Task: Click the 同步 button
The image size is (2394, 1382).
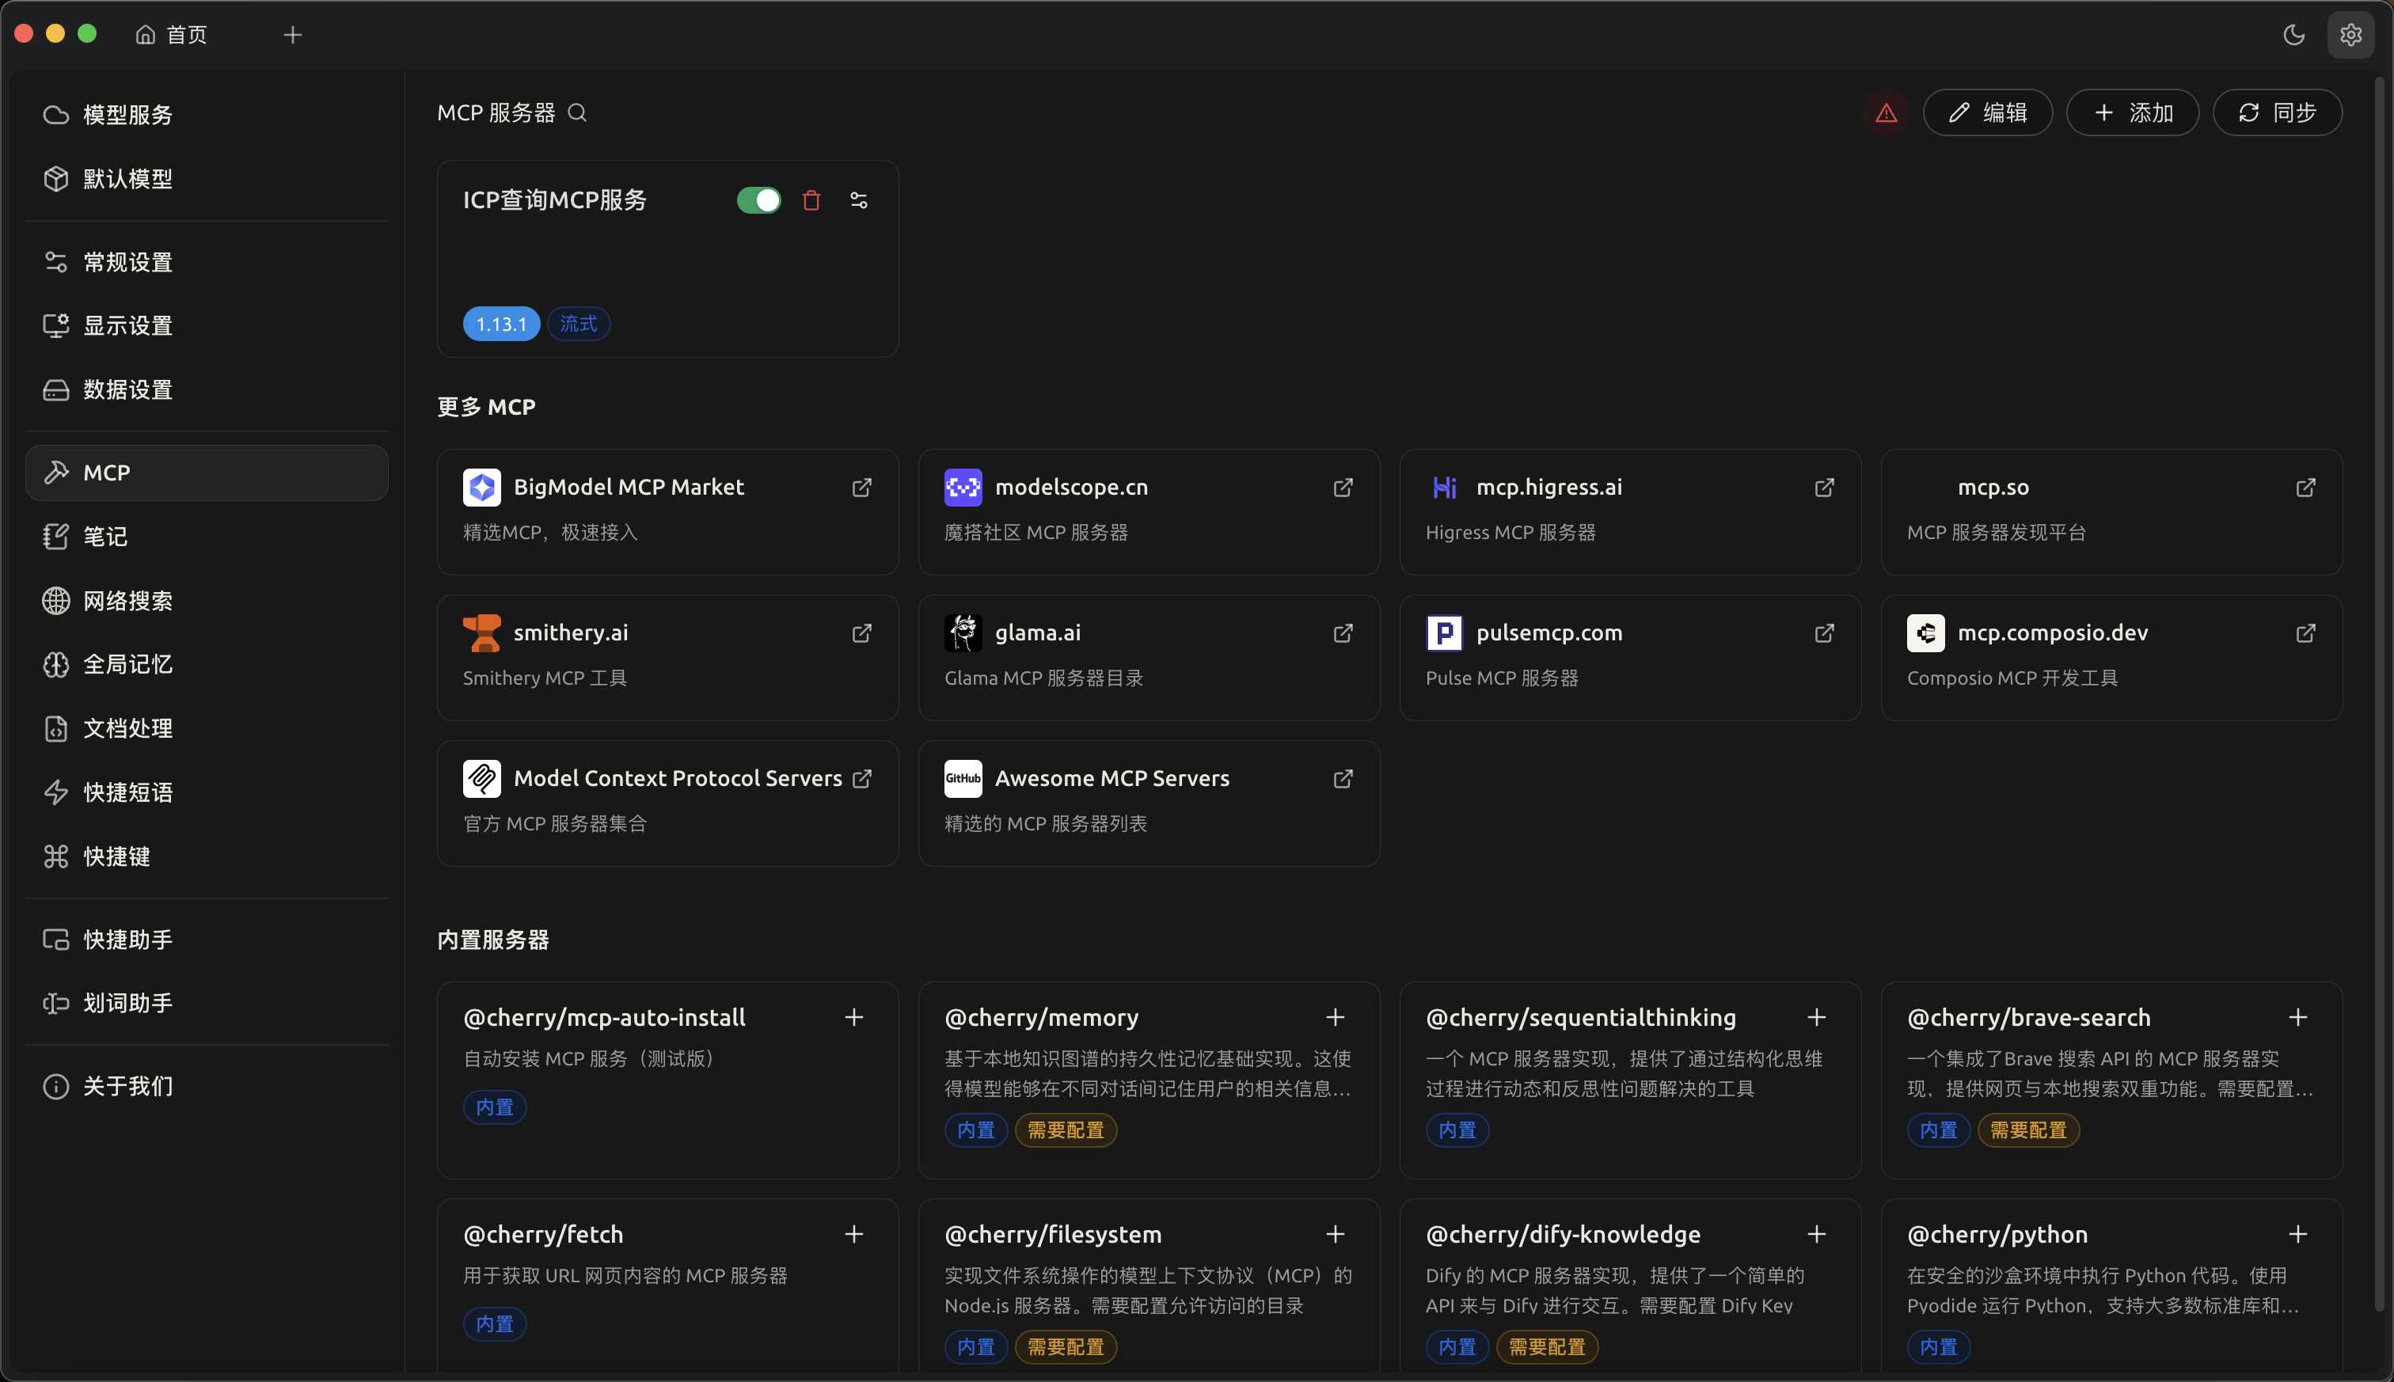Action: pyautogui.click(x=2278, y=113)
